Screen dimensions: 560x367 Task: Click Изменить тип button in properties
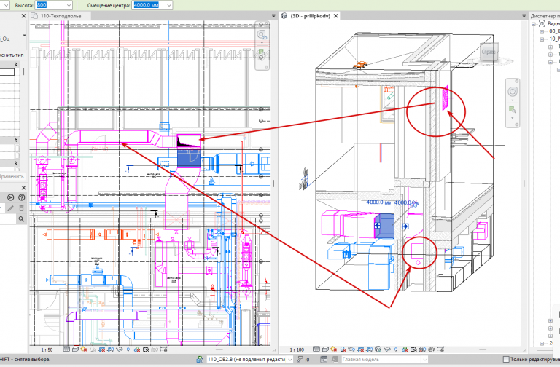12,55
